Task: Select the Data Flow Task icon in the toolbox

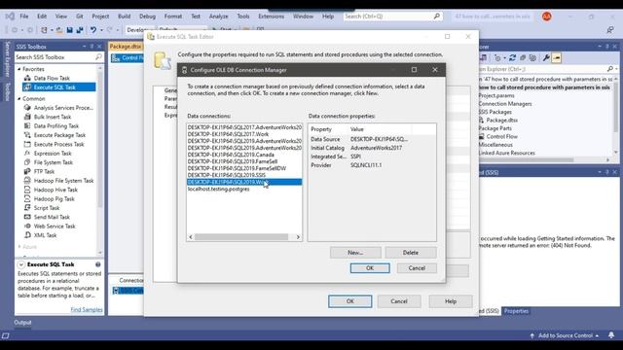Action: coord(27,78)
